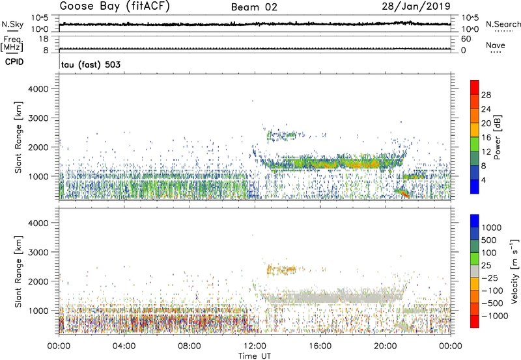The image size is (521, 360).
Task: Click the gray velocity band near 1400 km
Action: click(x=332, y=297)
